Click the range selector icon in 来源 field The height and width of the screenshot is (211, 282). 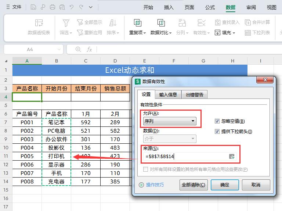[x=232, y=156]
